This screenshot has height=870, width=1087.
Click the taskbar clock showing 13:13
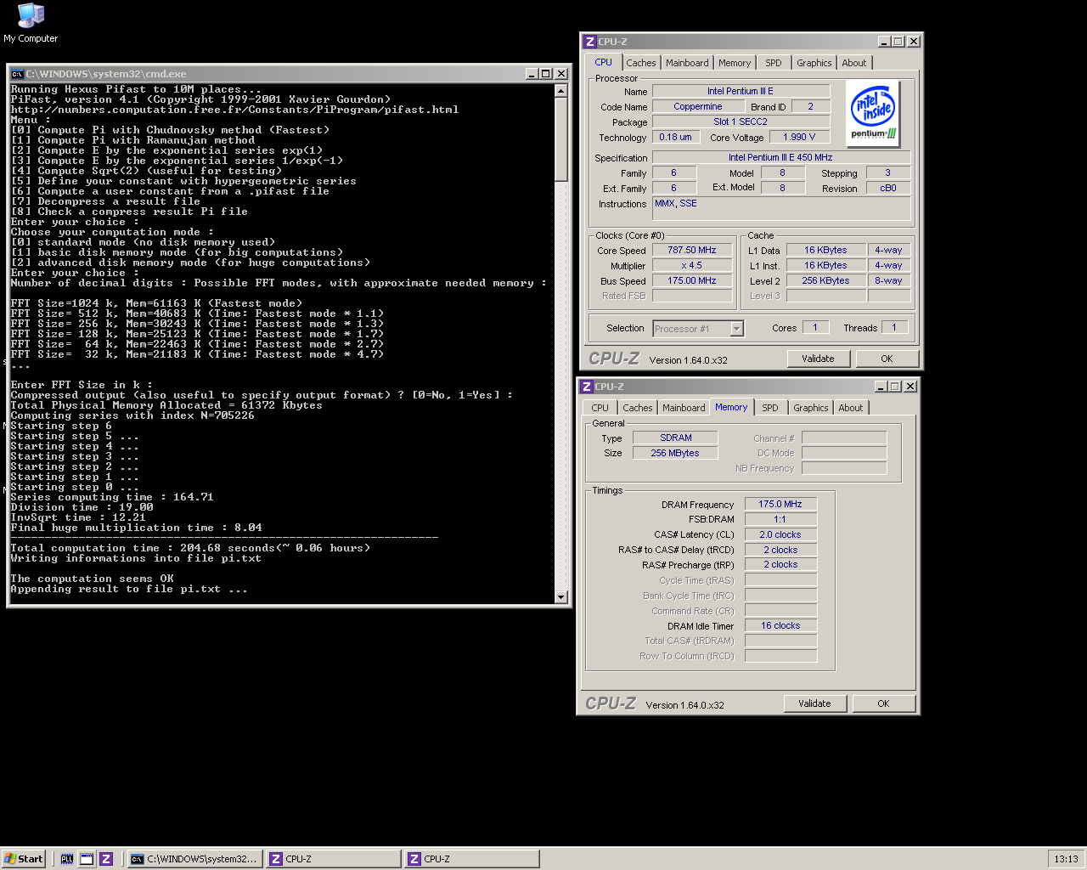coord(1066,859)
